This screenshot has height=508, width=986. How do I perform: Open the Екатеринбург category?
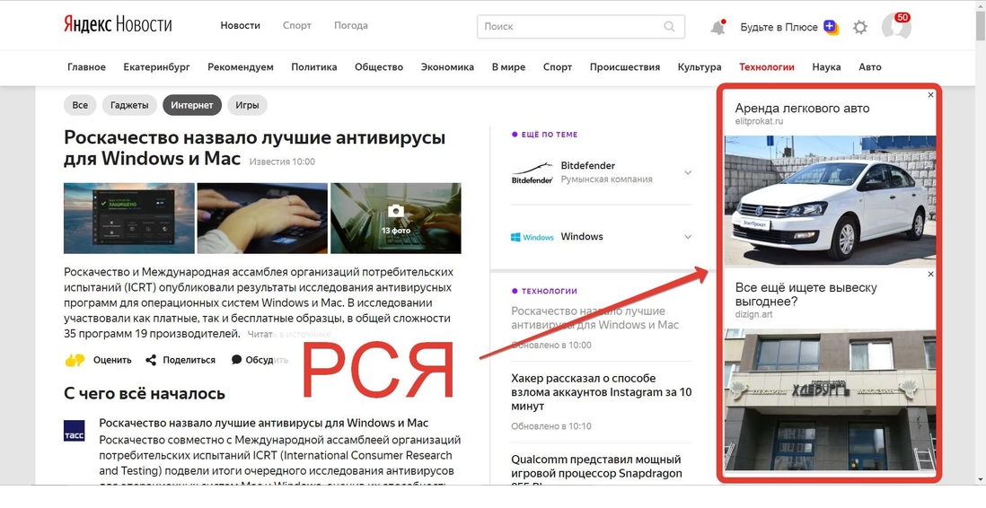156,67
